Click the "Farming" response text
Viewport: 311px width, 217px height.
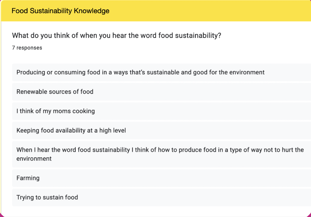28,178
